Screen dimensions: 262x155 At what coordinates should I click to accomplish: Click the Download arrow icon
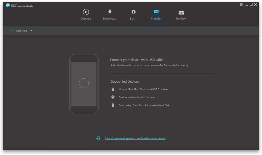coord(109,12)
